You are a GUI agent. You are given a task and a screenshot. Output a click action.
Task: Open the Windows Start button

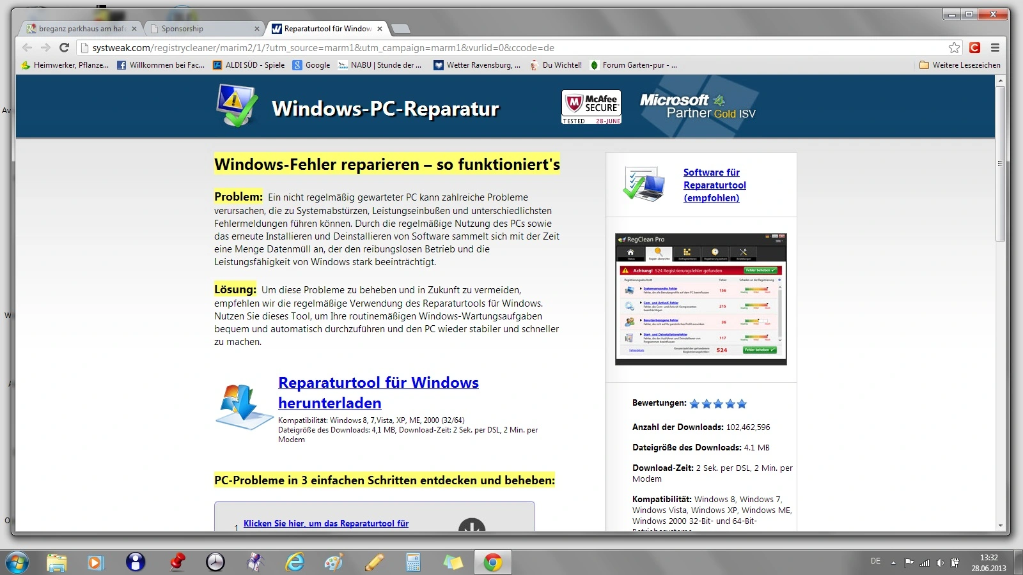coord(17,562)
